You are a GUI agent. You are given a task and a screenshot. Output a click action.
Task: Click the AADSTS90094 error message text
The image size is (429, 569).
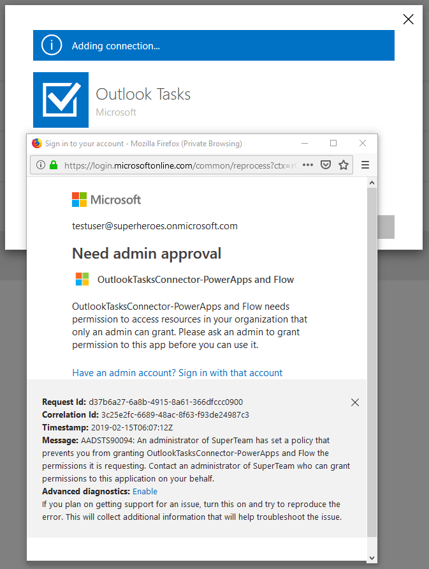point(196,459)
